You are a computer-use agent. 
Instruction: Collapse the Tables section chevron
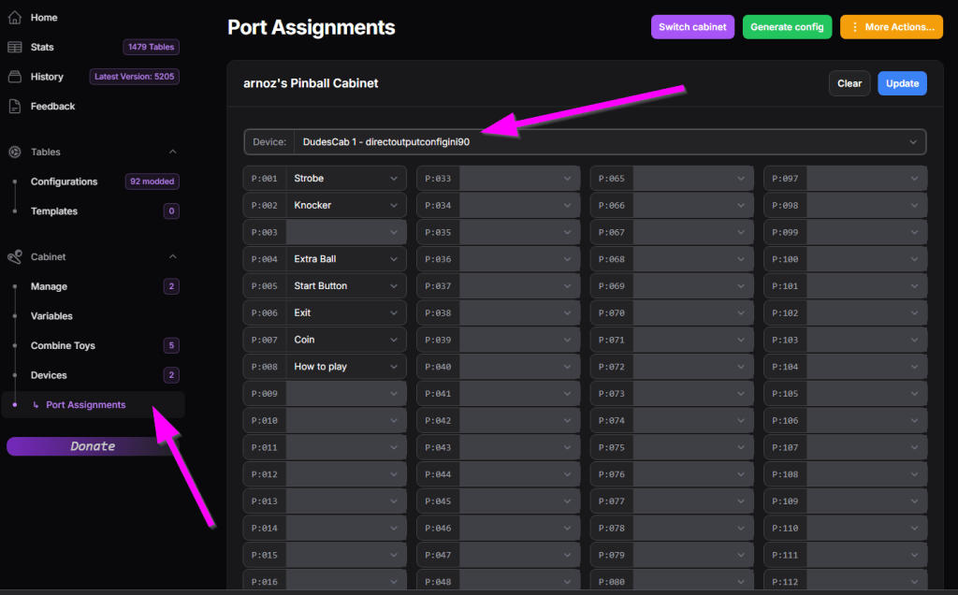172,152
